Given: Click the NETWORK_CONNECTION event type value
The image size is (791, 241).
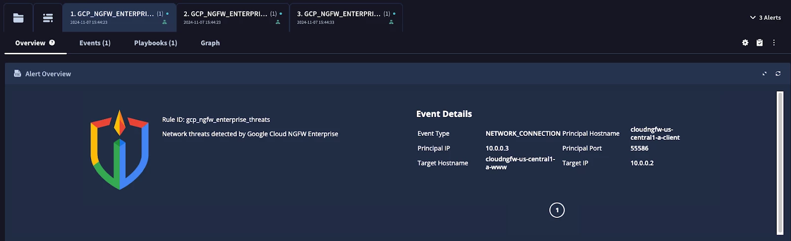Looking at the screenshot, I should tap(523, 133).
